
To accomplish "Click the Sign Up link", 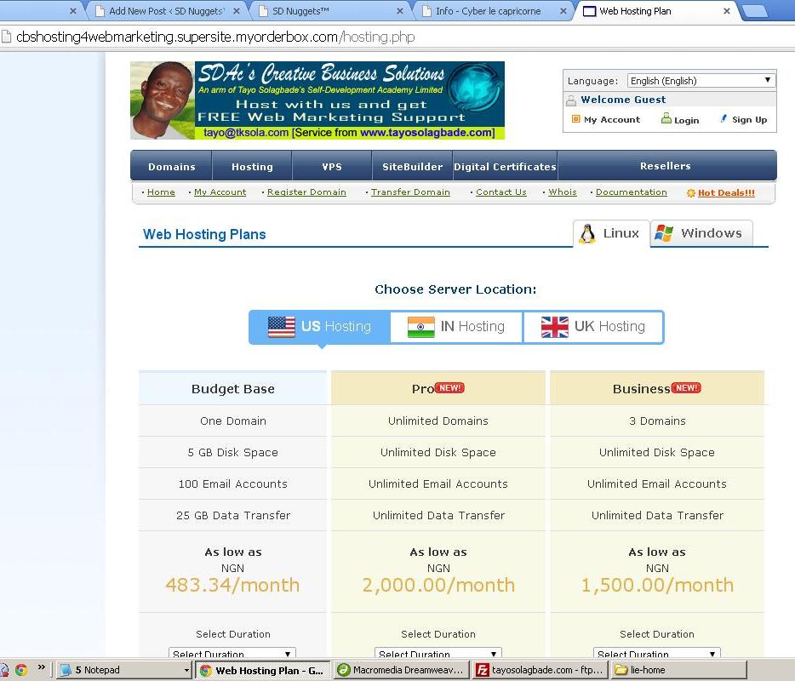I will tap(749, 120).
